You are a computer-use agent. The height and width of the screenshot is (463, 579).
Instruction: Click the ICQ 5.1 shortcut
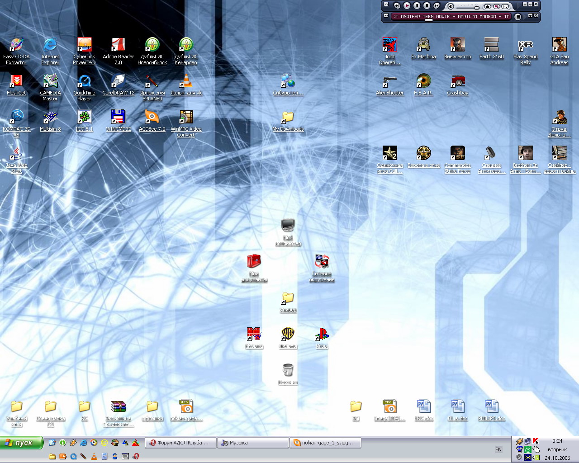tap(84, 118)
